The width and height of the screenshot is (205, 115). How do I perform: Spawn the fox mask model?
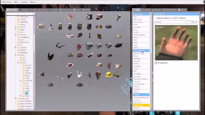point(118,65)
